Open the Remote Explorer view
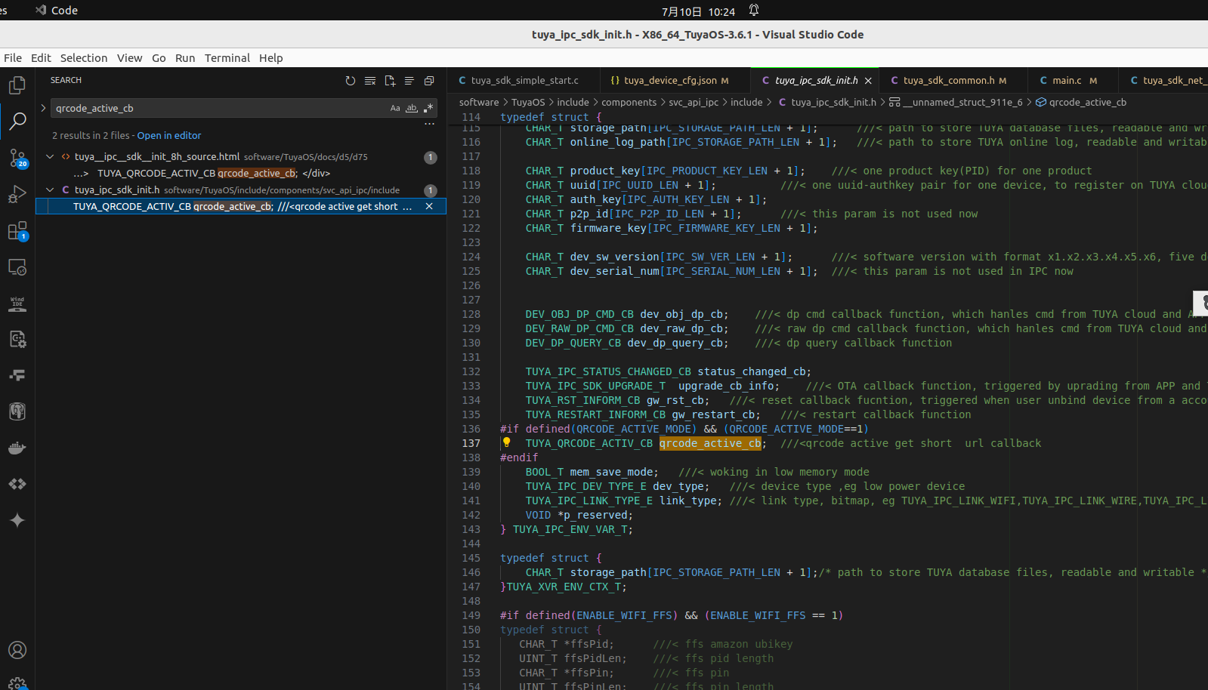The width and height of the screenshot is (1208, 690). pyautogui.click(x=17, y=267)
